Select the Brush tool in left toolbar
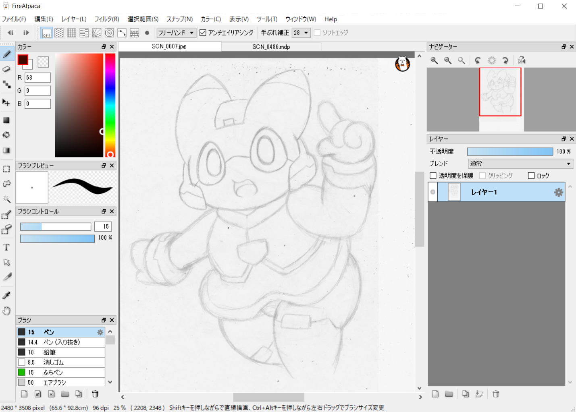Screen dimensions: 576x412 [7, 54]
